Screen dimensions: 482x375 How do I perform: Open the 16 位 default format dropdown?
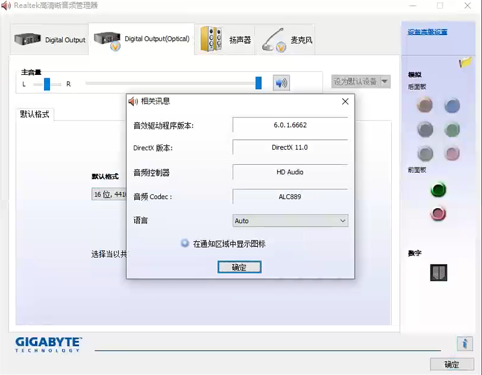point(109,194)
